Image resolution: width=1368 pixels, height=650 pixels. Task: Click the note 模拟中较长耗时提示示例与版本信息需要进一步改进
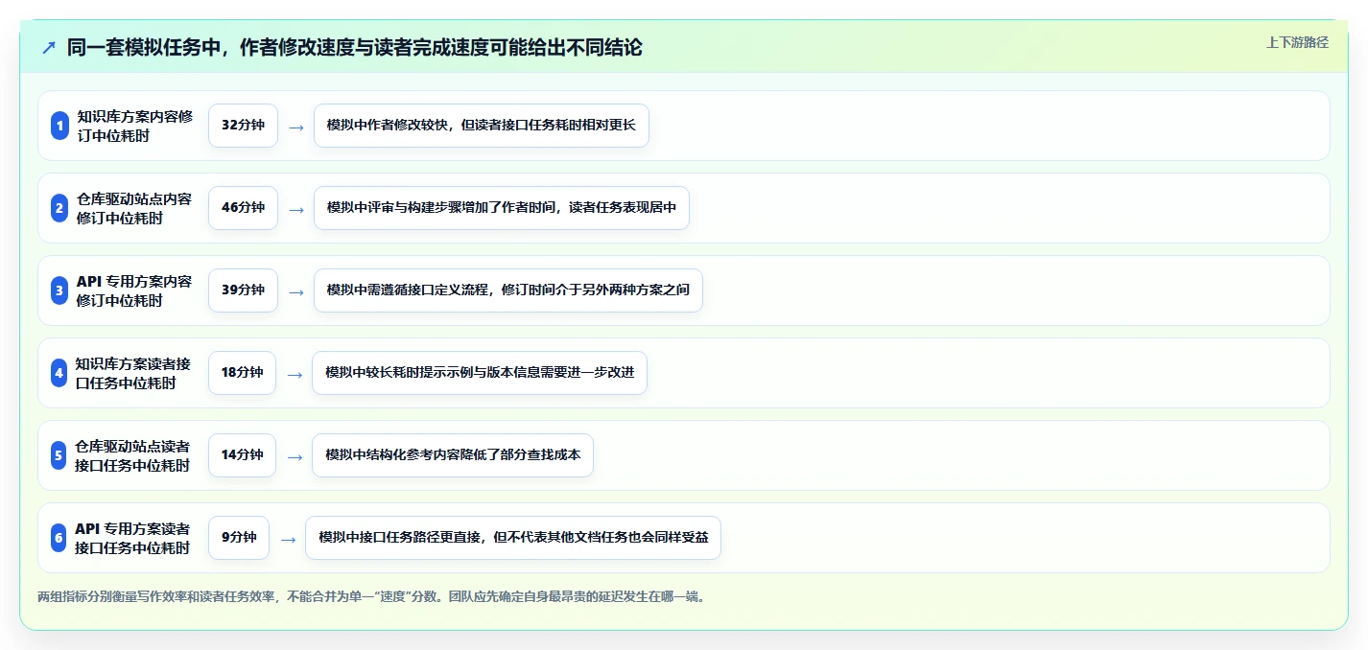(480, 373)
